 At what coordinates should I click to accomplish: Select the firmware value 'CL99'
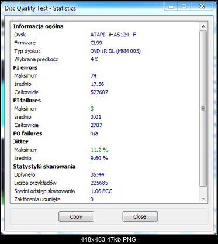96,43
